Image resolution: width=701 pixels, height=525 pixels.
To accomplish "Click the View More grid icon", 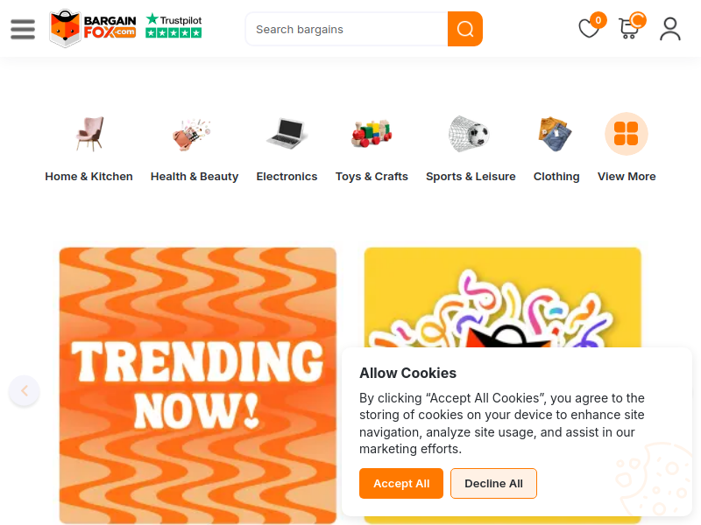I will [x=626, y=134].
